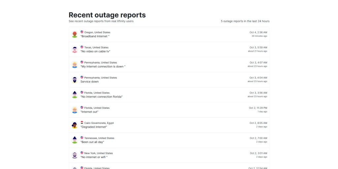Click the flag above "Service down"
Image resolution: width=338 pixels, height=169 pixels.
[x=82, y=77]
